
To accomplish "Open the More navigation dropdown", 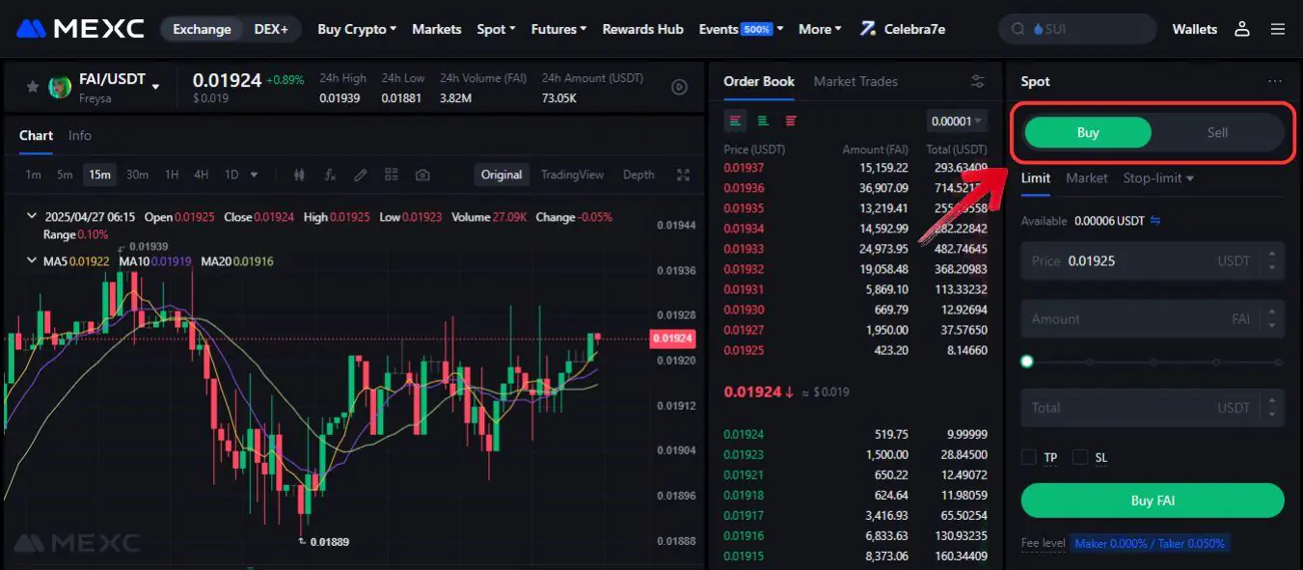I will click(x=820, y=29).
